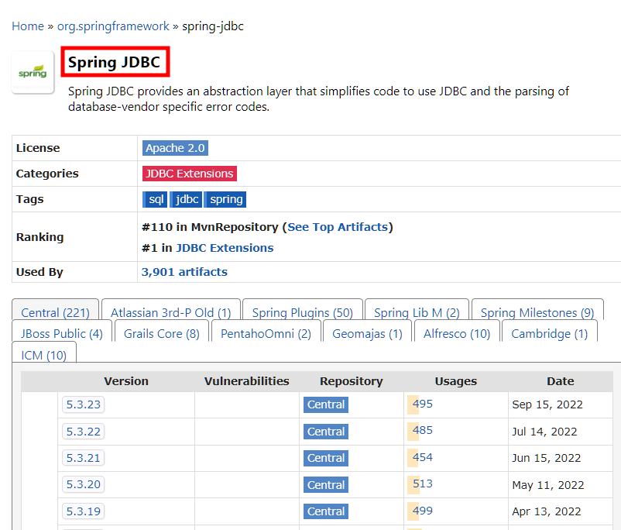Click the Used By row label

pyautogui.click(x=39, y=272)
